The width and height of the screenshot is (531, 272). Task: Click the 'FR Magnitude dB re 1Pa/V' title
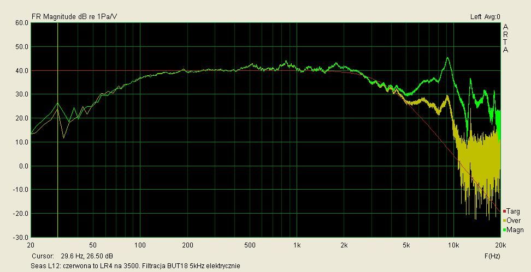(74, 16)
